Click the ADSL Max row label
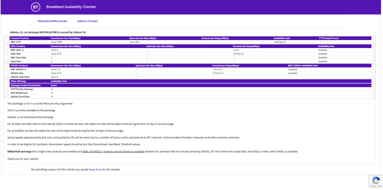This screenshot has width=383, height=190. [x=16, y=54]
